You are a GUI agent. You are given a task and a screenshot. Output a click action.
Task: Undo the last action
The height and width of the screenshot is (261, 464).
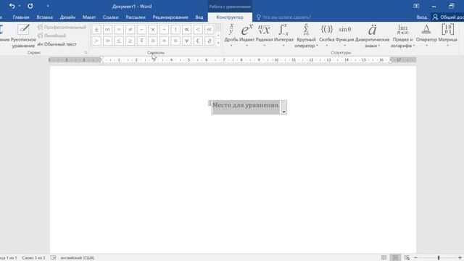point(12,6)
